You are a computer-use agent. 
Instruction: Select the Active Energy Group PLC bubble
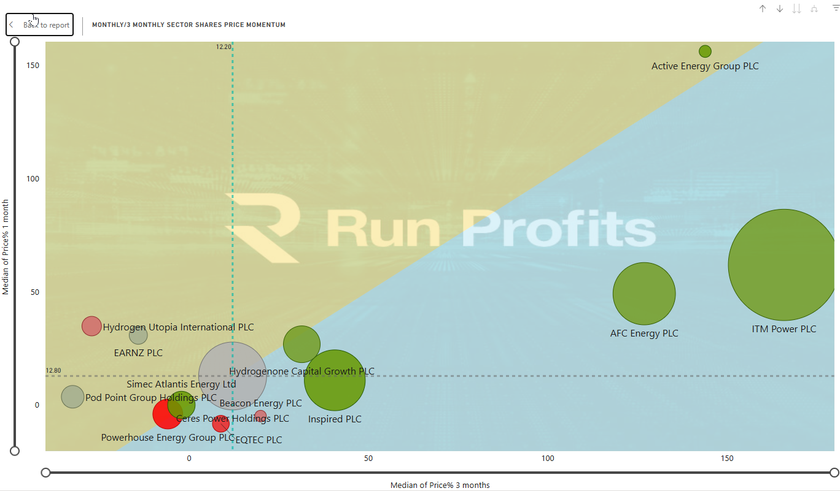(705, 51)
